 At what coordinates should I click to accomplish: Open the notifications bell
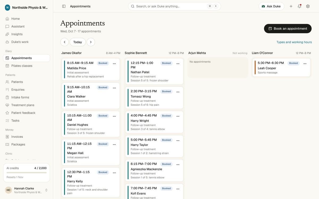click(x=299, y=6)
